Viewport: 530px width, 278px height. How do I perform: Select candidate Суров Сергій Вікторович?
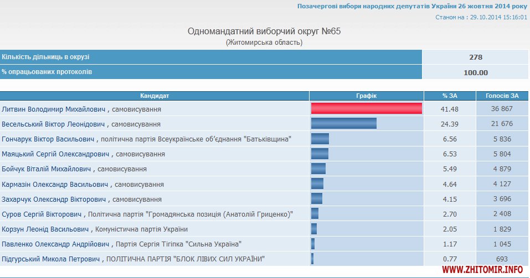tap(42, 214)
